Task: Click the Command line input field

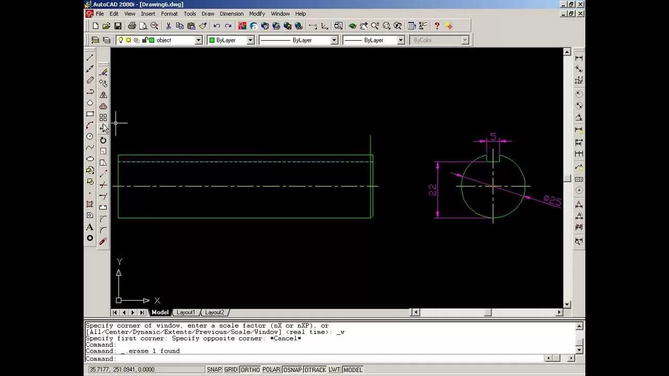Action: (314, 359)
